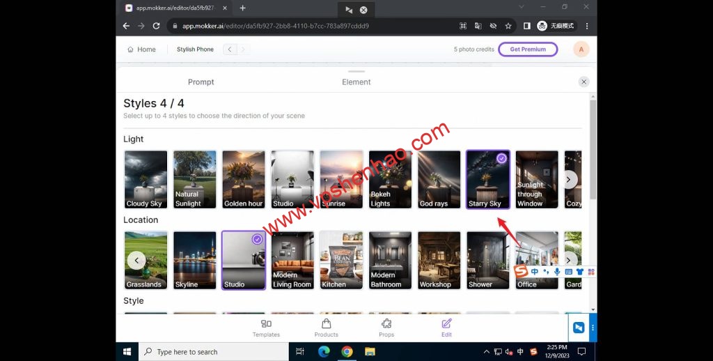
Task: Click the Windows taskbar search box
Action: pos(216,352)
